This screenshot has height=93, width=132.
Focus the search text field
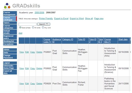click(28, 24)
